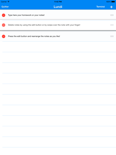Grab reorder handle of 'Type here your homework' note
The width and height of the screenshot is (116, 155).
[x=112, y=15]
